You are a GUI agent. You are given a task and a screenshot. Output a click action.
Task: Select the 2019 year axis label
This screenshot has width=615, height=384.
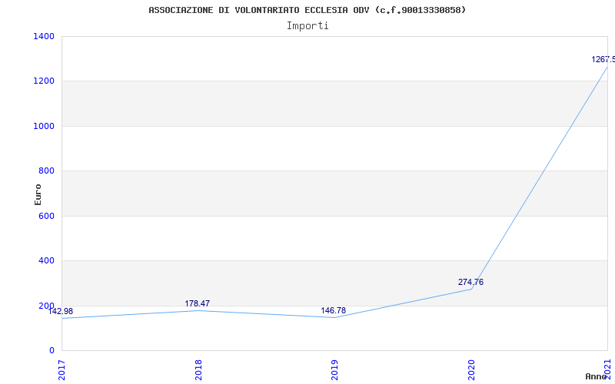pos(334,370)
